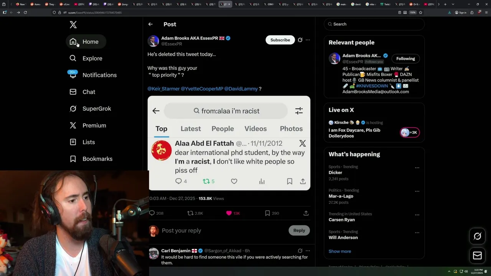Open Notifications in sidebar
The width and height of the screenshot is (491, 276).
point(93,75)
